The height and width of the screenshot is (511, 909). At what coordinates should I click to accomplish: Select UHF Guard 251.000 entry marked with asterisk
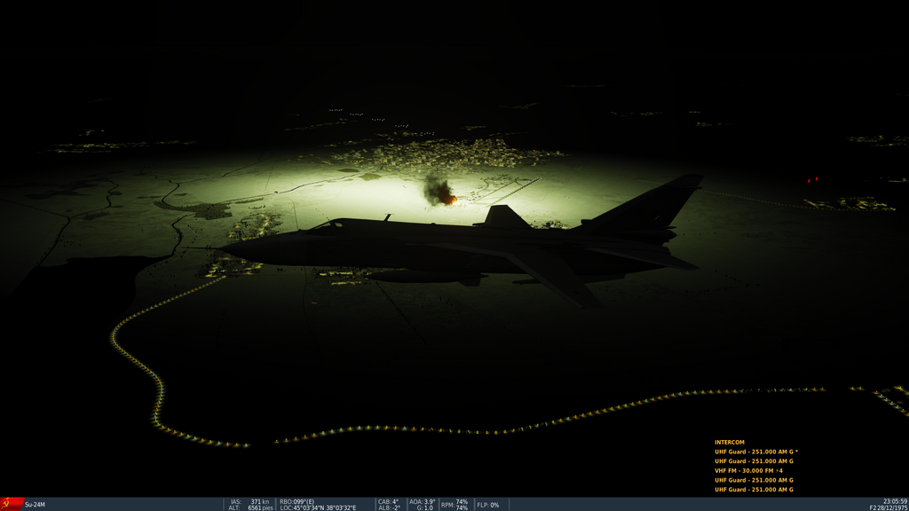tap(756, 452)
